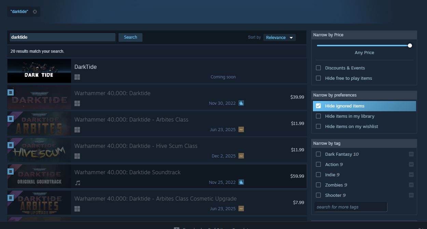427x229 pixels.
Task: Enable Hide items in my library
Action: [318, 116]
